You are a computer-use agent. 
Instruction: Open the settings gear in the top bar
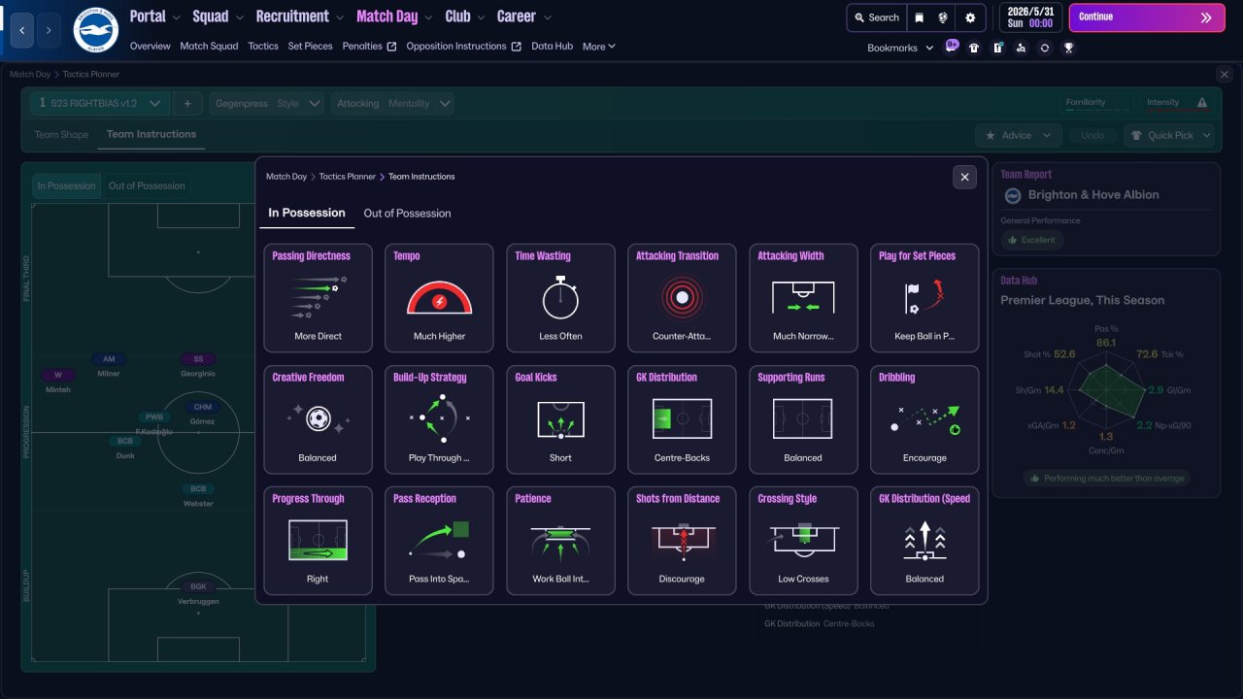(x=969, y=17)
